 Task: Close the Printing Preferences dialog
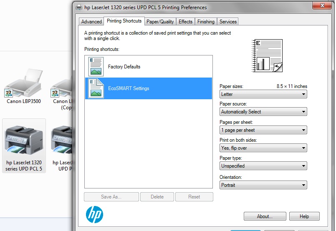tap(322, 5)
